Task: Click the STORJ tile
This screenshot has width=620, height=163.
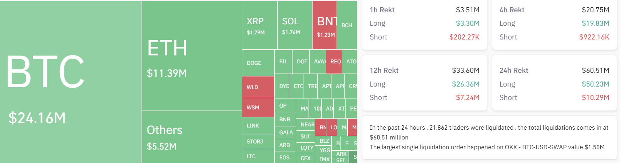Action: pos(258,142)
